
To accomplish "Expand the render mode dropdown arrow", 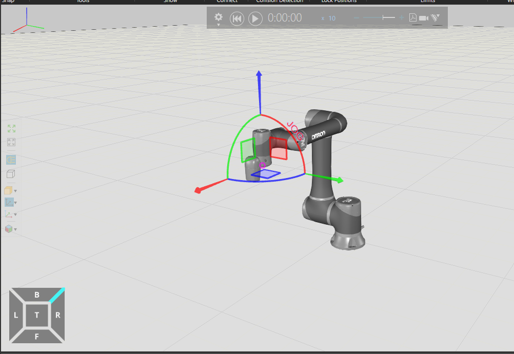I will click(15, 191).
